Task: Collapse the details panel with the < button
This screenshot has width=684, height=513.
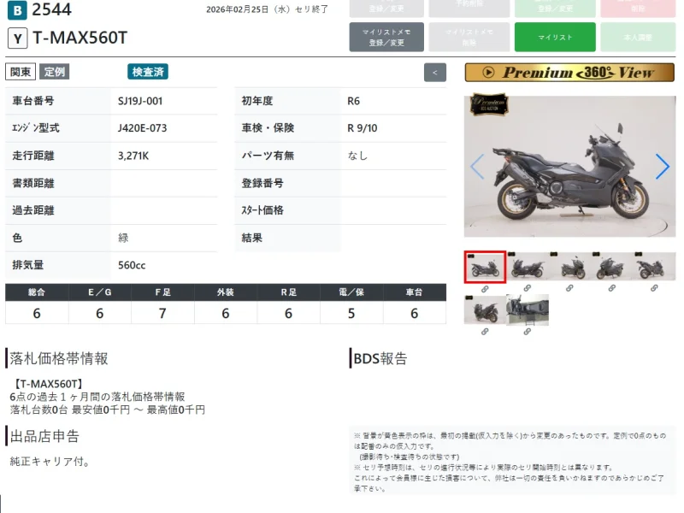Action: click(435, 73)
